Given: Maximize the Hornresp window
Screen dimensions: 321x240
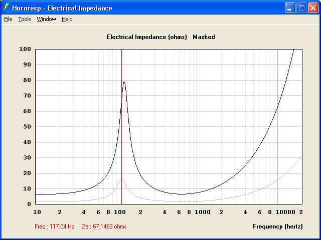Looking at the screenshot, I should 301,8.
